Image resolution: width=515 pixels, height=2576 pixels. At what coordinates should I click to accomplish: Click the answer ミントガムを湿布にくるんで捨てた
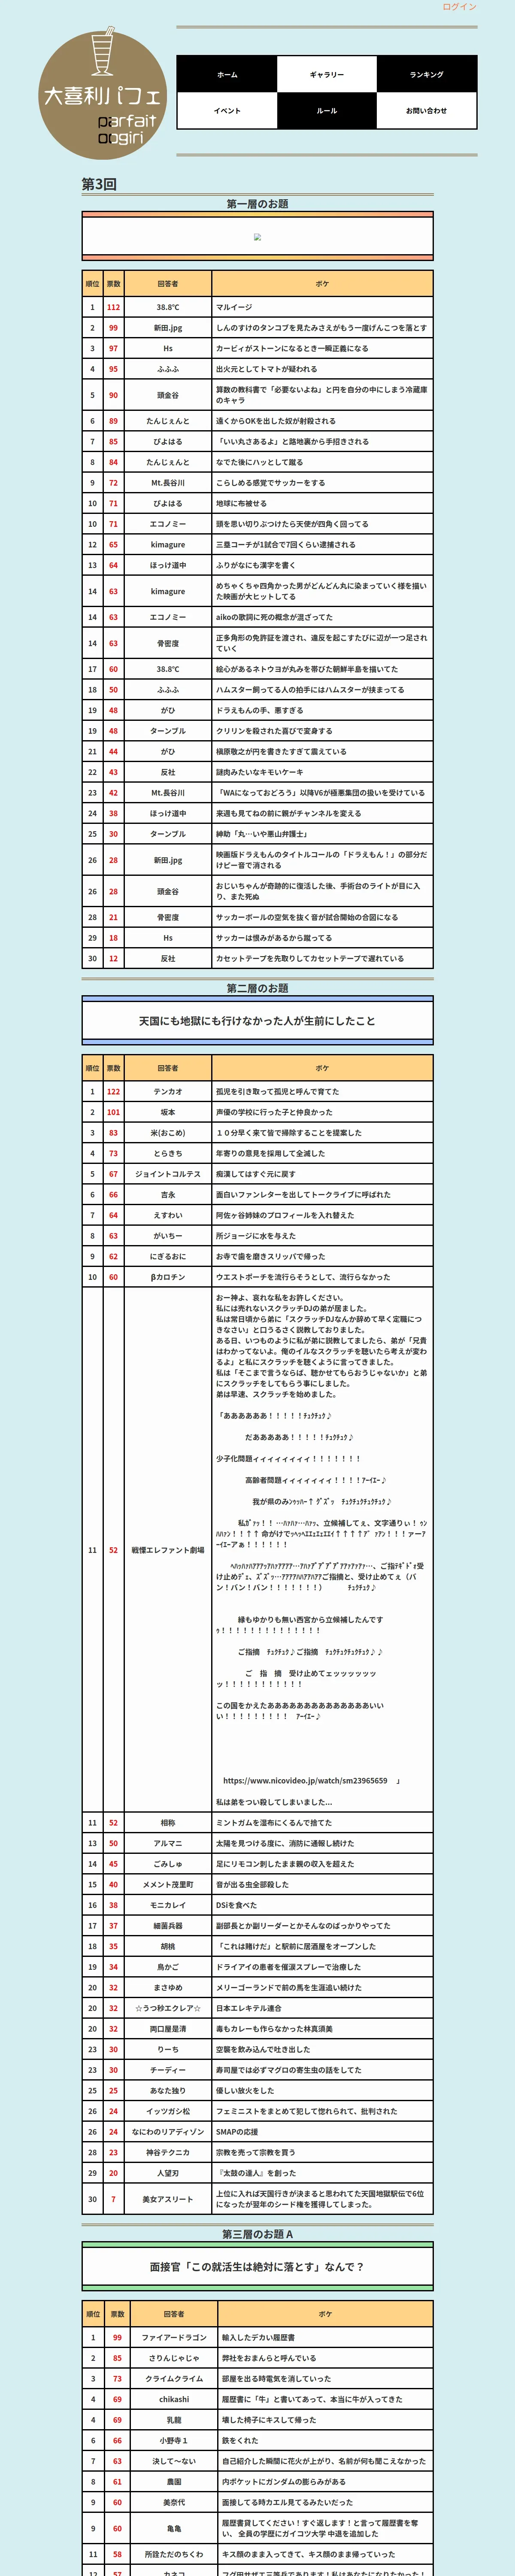274,1823
